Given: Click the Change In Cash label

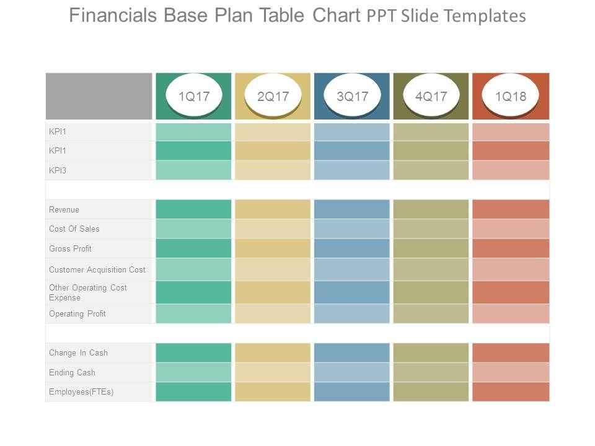Looking at the screenshot, I should click(79, 353).
